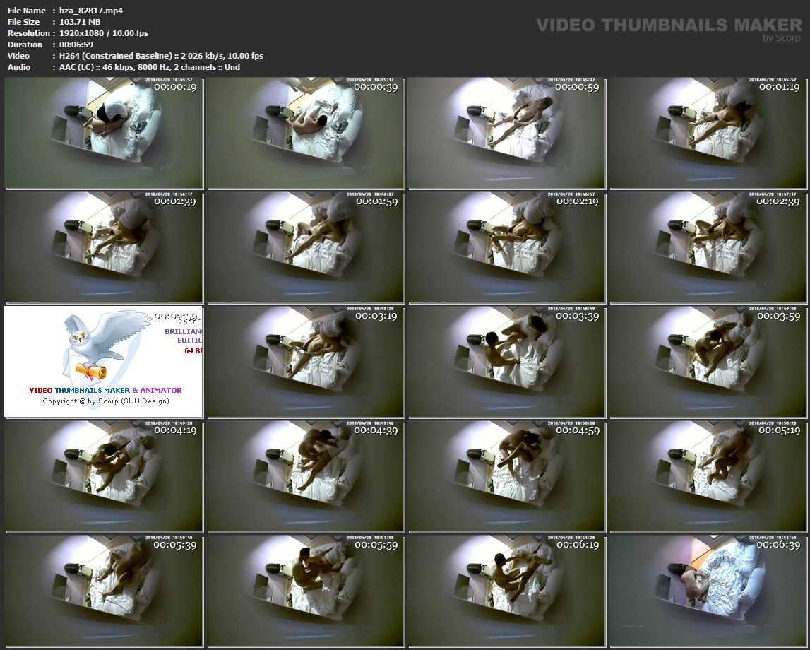Select the thumbnail stamped 00:06:39

708,591
